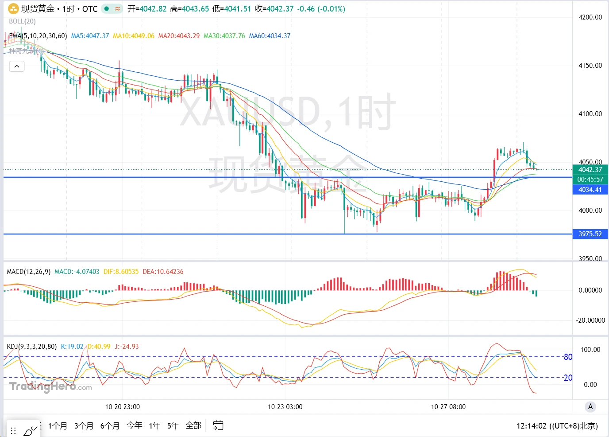Open the go-to-date calendar icon
The width and height of the screenshot is (609, 437).
coord(218,425)
